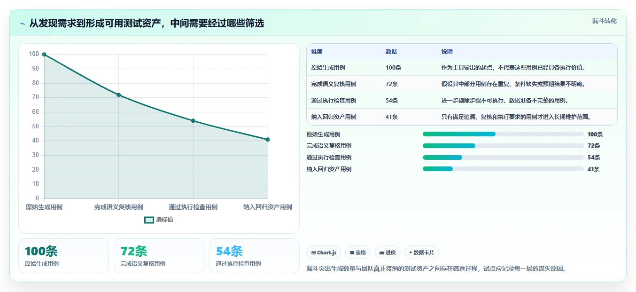Click the y-axis label 50
This screenshot has width=636, height=292.
coord(35,126)
